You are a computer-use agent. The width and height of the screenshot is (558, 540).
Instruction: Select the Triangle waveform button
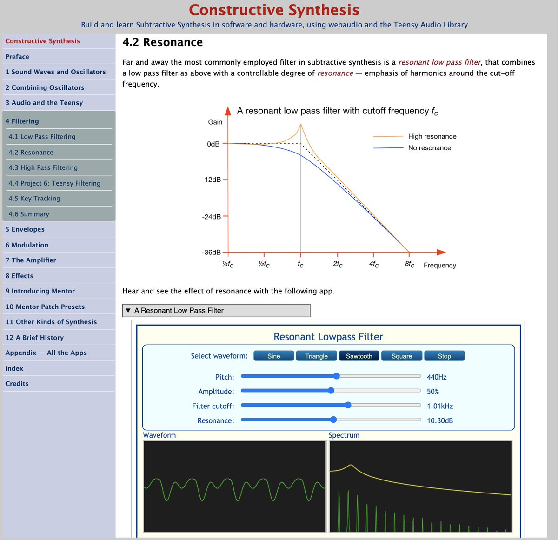(x=316, y=356)
